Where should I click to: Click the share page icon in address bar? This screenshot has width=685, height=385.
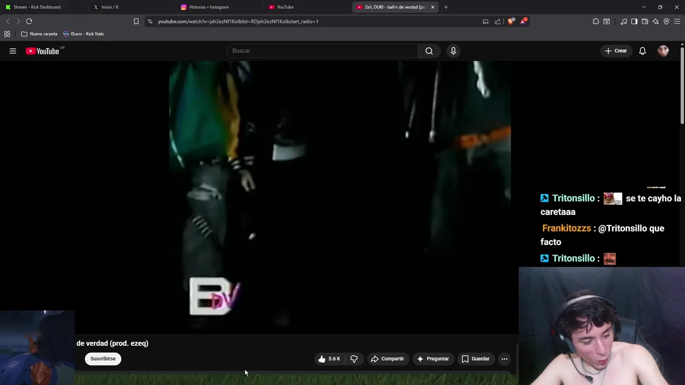click(498, 21)
